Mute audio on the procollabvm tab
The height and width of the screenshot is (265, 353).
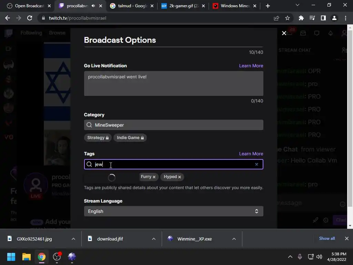93,6
